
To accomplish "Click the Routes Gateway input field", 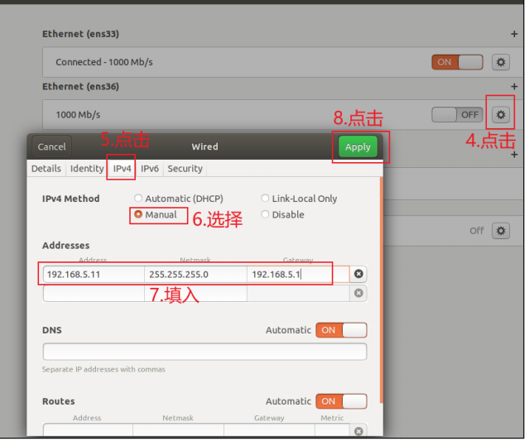I will tap(269, 431).
